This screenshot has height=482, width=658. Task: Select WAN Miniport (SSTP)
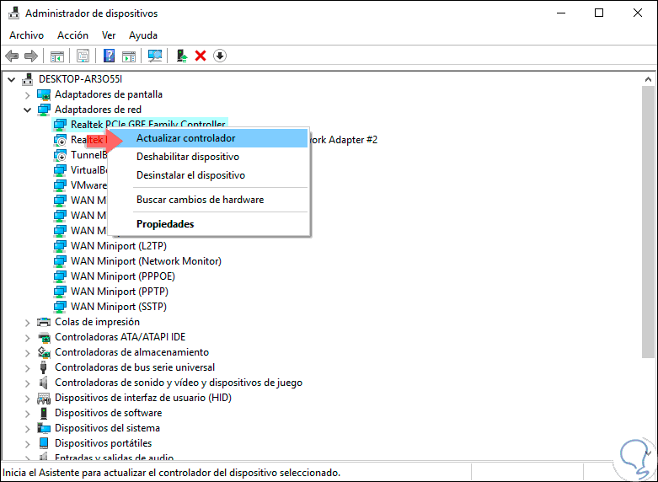pos(119,307)
